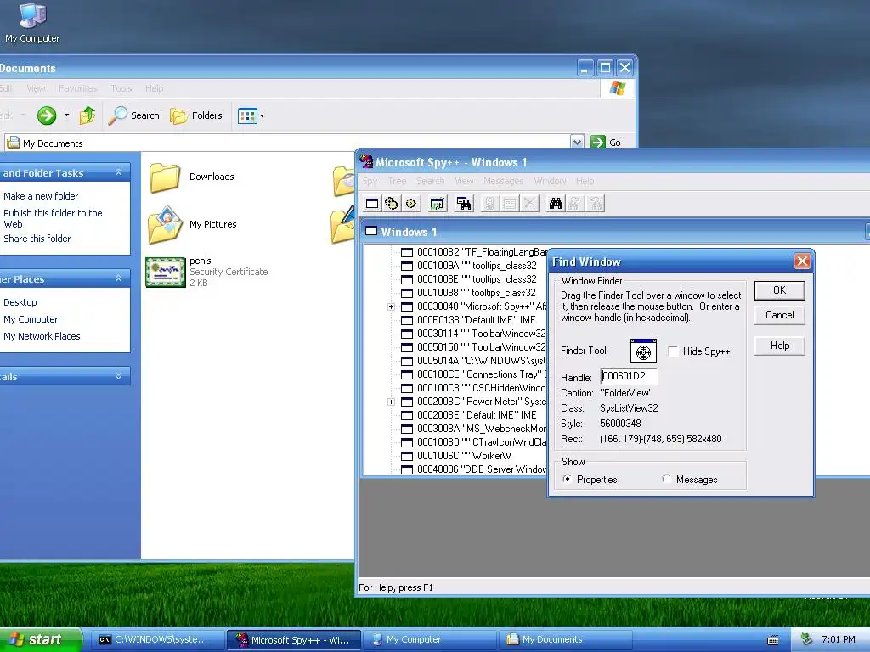870x652 pixels.
Task: Click the Search button in Explorer toolbar
Action: click(133, 115)
